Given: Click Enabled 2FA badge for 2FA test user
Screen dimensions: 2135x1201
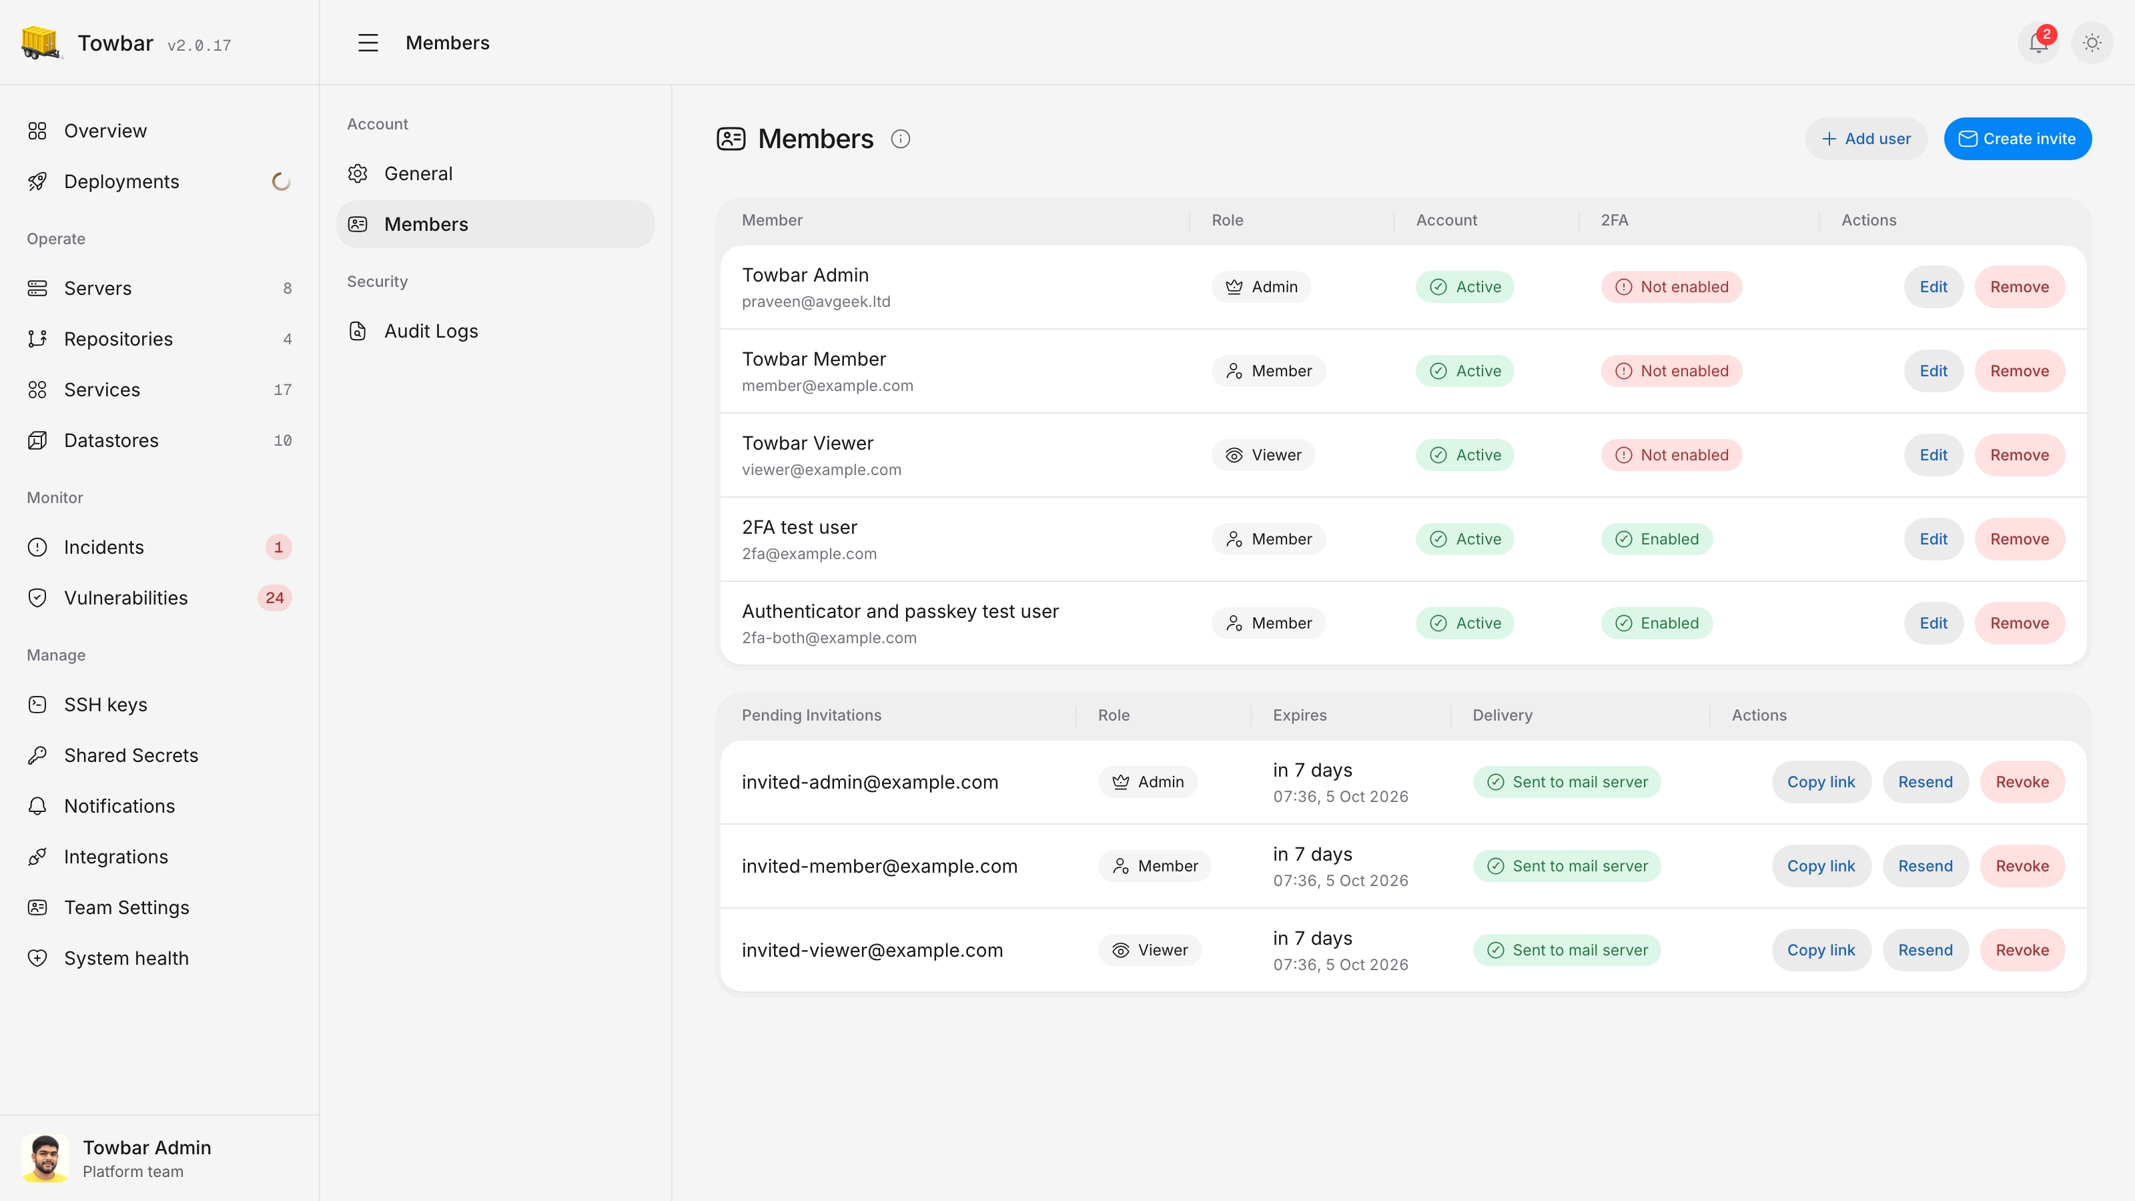Looking at the screenshot, I should click(x=1656, y=538).
